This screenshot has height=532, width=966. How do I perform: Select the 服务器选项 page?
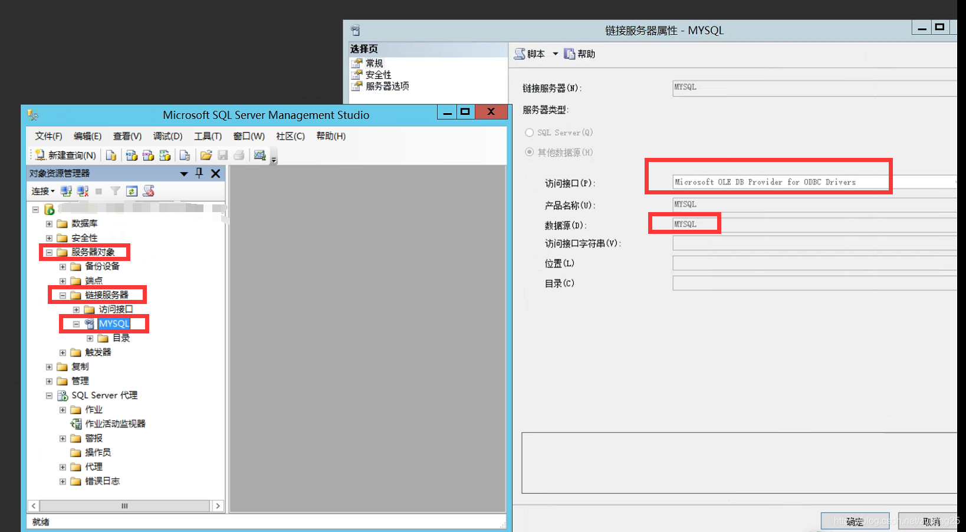[387, 86]
